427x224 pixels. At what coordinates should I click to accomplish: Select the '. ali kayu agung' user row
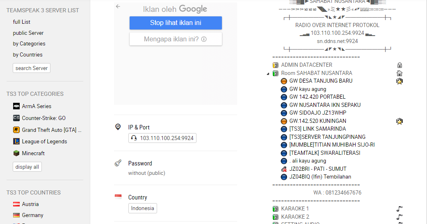(308, 161)
